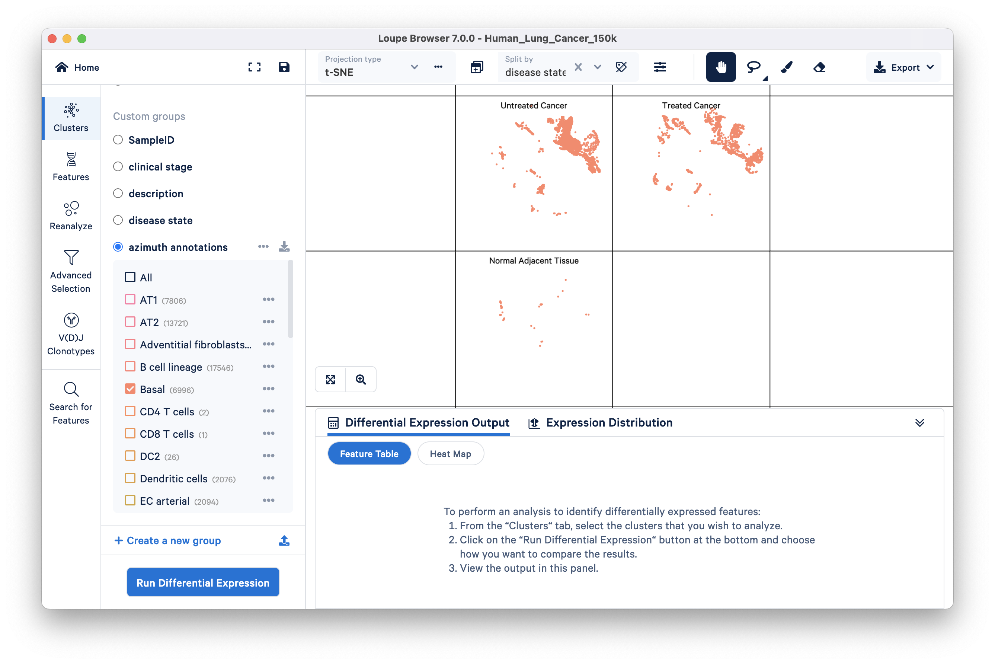Viewport: 995px width, 664px height.
Task: Open the Projection type t-SNE dropdown
Action: pos(412,67)
